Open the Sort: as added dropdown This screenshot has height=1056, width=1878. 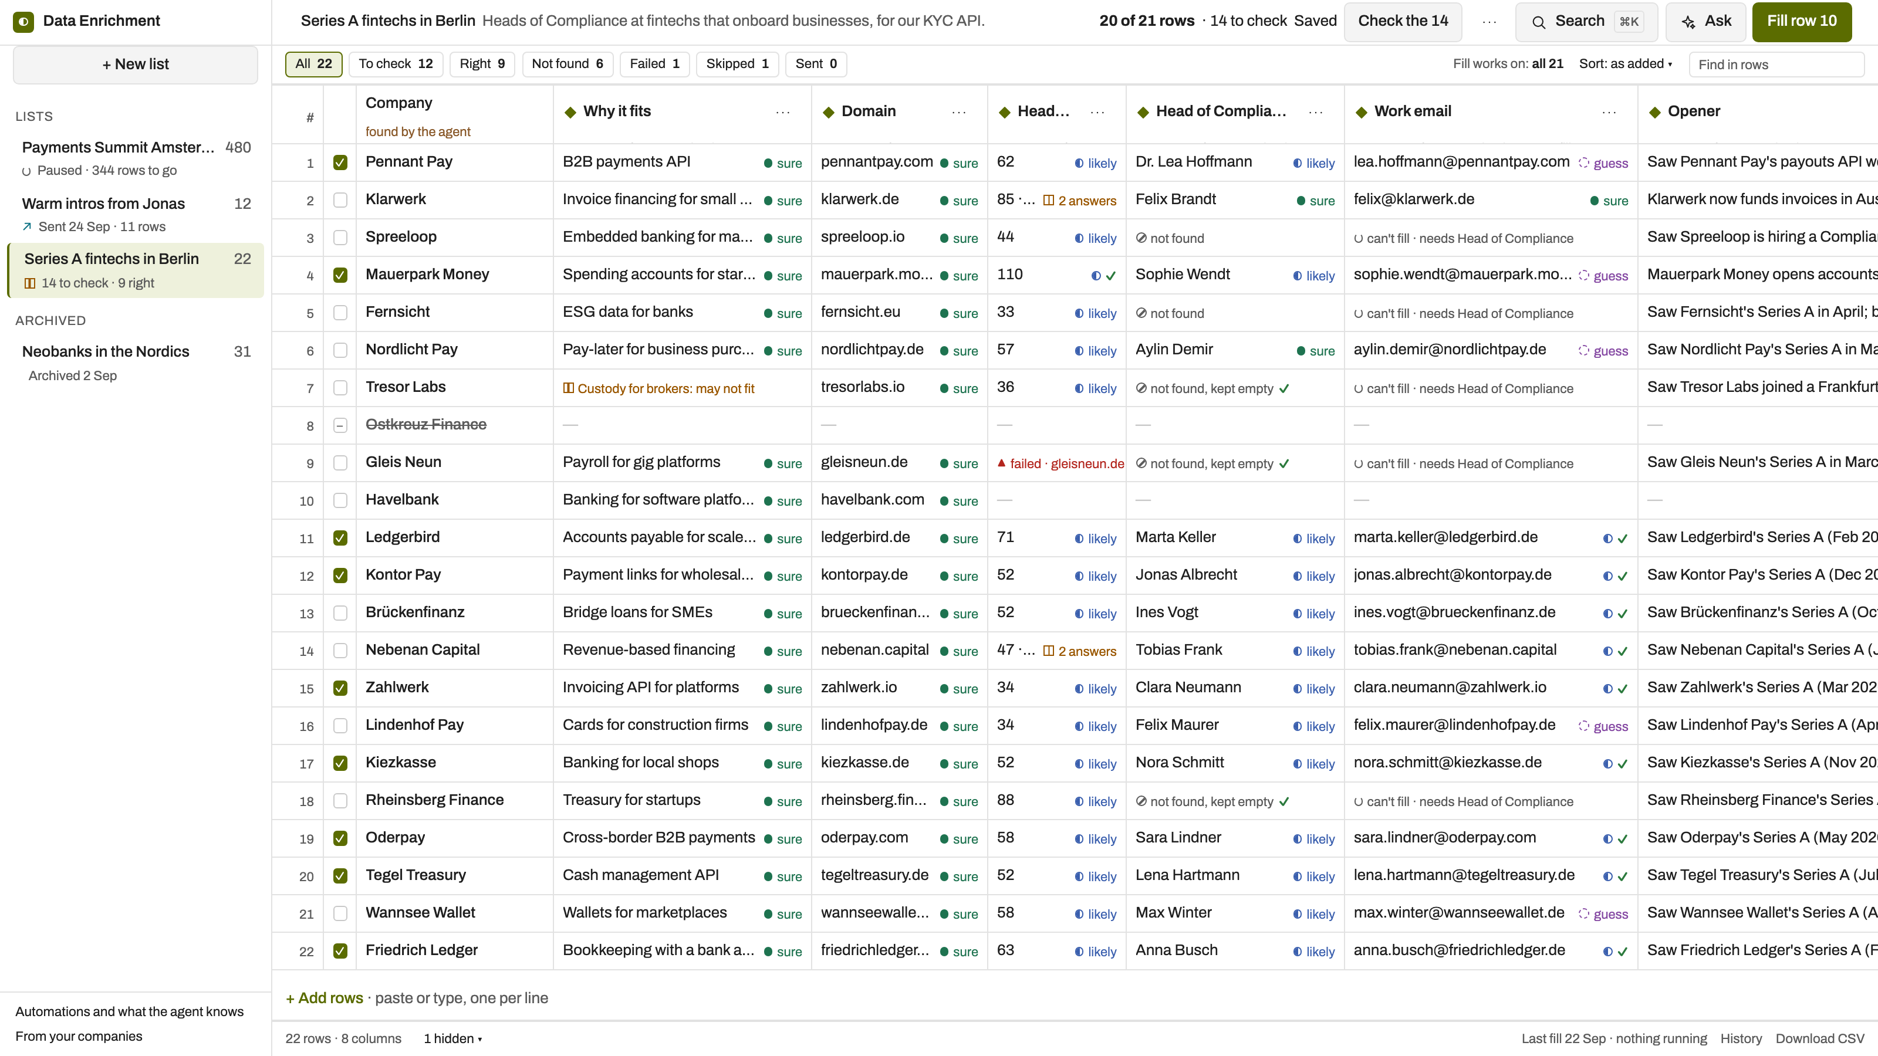pyautogui.click(x=1626, y=64)
